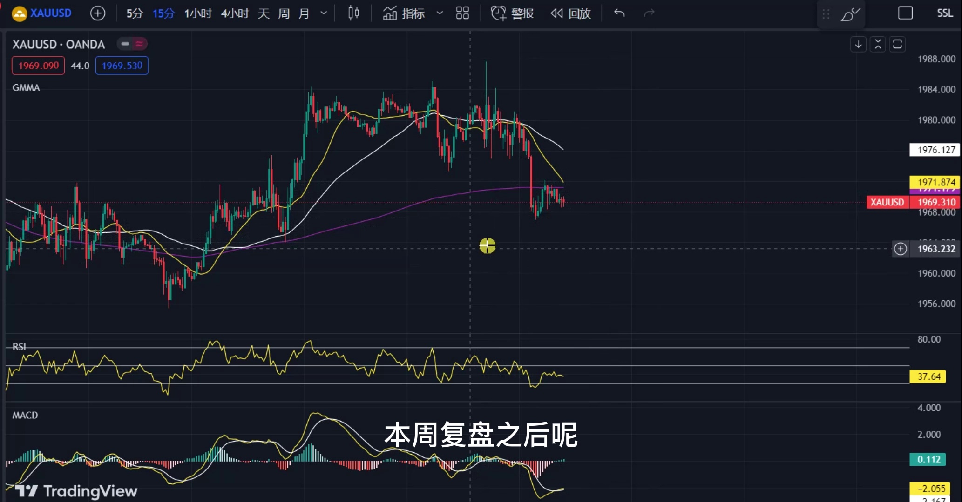962x502 pixels.
Task: Expand the indicator templates chevron
Action: pos(439,13)
